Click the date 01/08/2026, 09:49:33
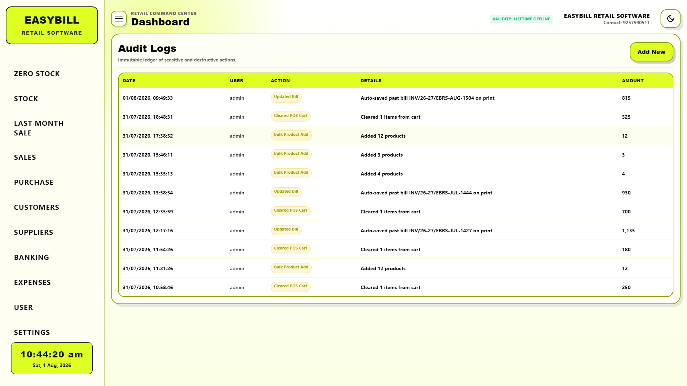 [148, 98]
